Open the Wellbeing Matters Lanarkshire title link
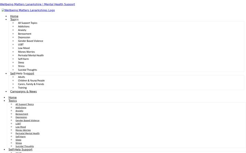 pos(38,4)
